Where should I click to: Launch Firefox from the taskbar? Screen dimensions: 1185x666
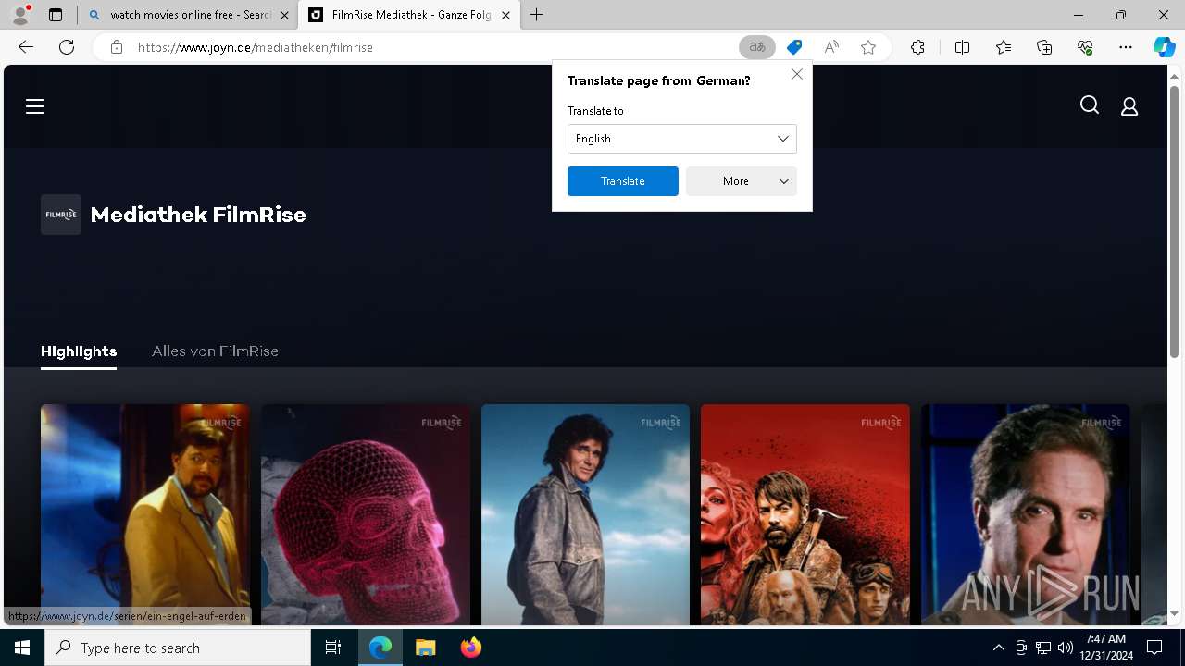point(471,647)
